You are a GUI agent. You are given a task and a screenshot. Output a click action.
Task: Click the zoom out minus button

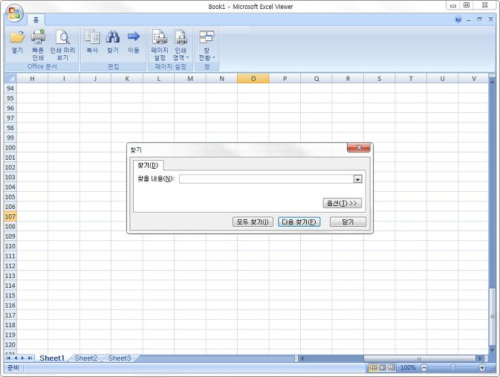click(424, 368)
